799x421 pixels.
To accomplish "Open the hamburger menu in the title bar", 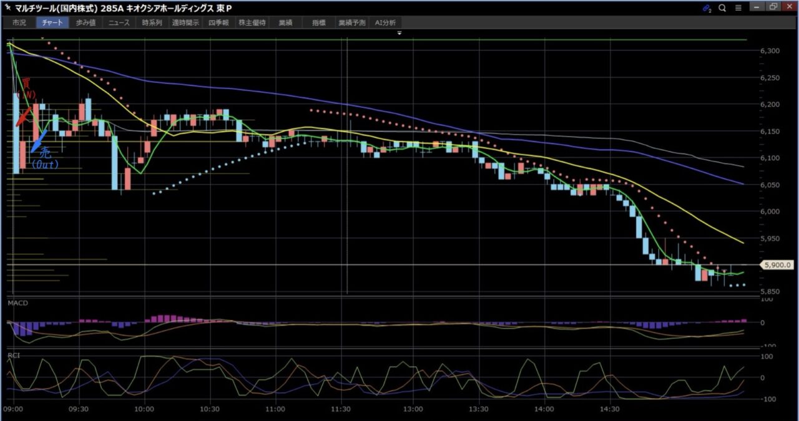I will click(x=738, y=8).
